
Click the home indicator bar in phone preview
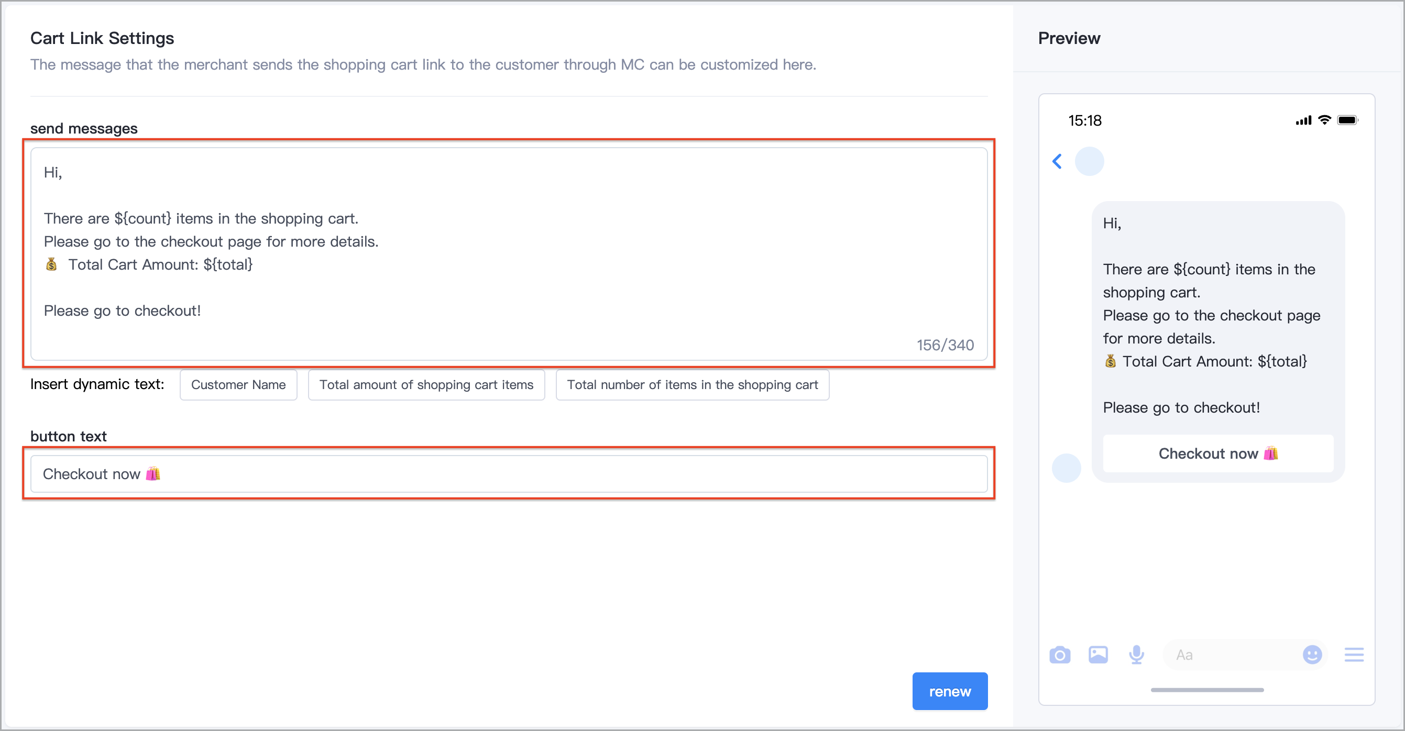click(x=1207, y=690)
